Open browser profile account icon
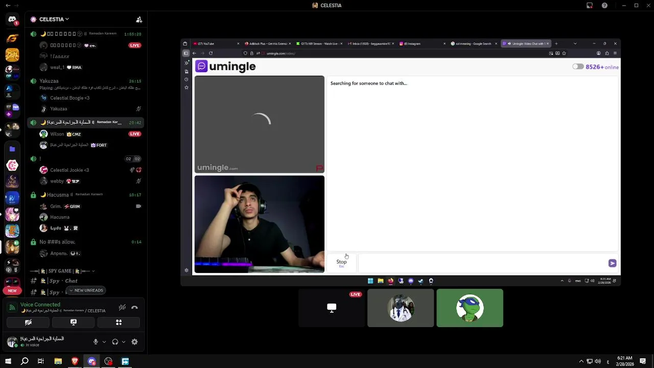This screenshot has width=654, height=368. tap(599, 53)
